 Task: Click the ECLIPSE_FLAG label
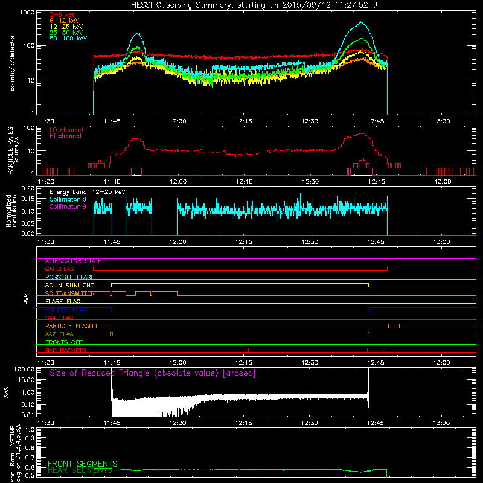66,310
